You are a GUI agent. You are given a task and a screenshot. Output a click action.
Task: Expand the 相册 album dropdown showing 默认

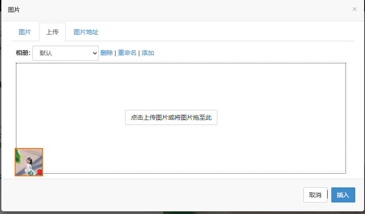coord(66,53)
